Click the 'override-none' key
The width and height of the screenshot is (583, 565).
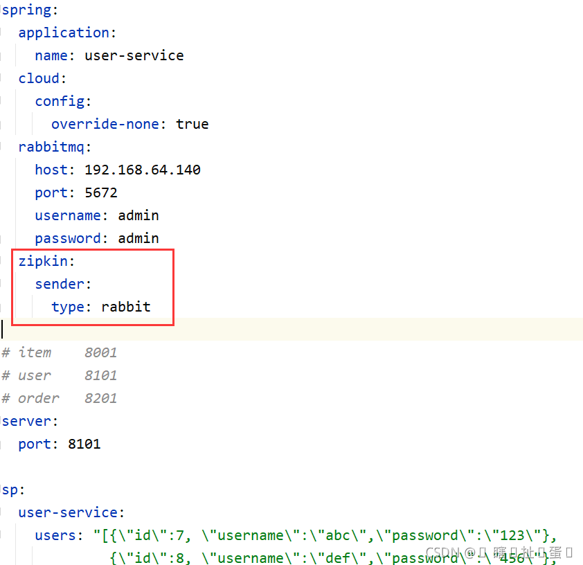(105, 124)
